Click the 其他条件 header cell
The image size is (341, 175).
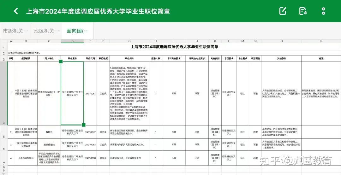point(281,59)
